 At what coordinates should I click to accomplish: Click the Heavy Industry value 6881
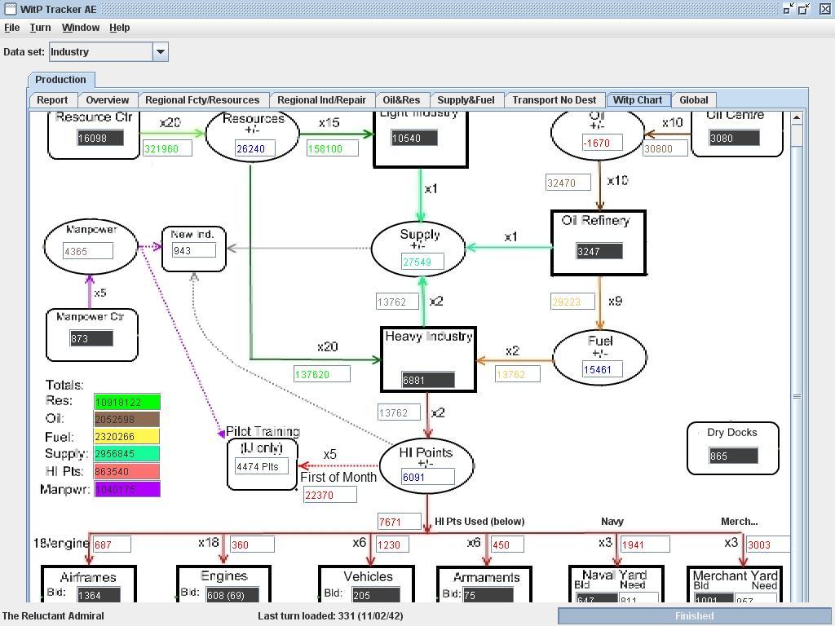point(428,380)
